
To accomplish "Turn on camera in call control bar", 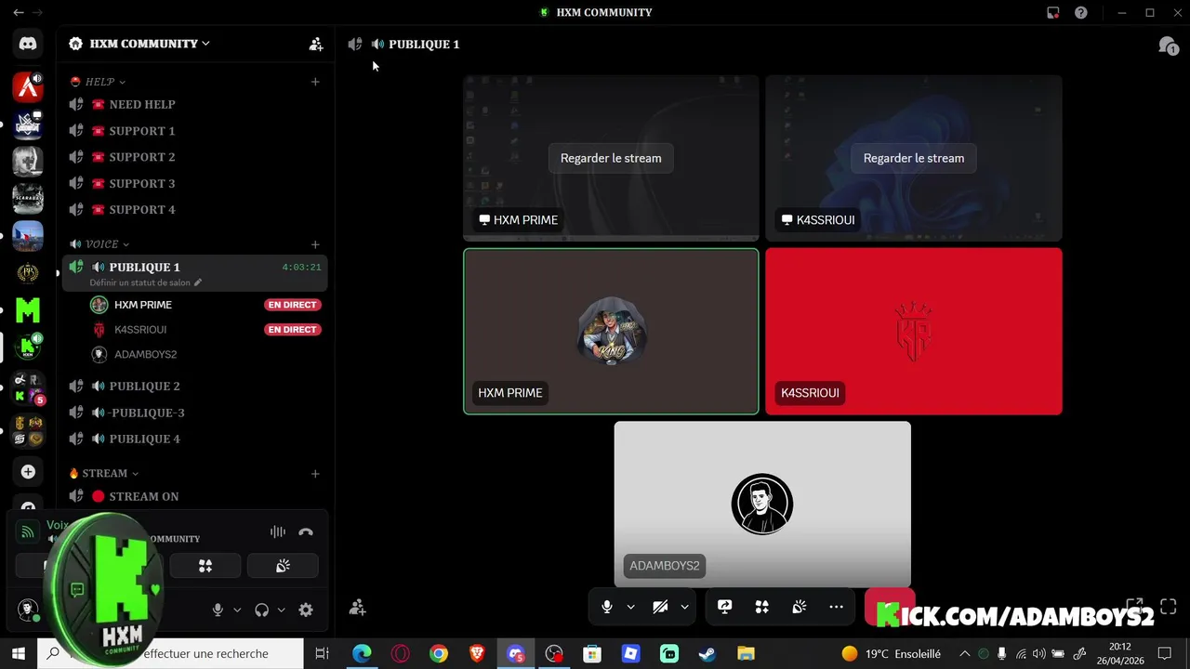I will [660, 607].
